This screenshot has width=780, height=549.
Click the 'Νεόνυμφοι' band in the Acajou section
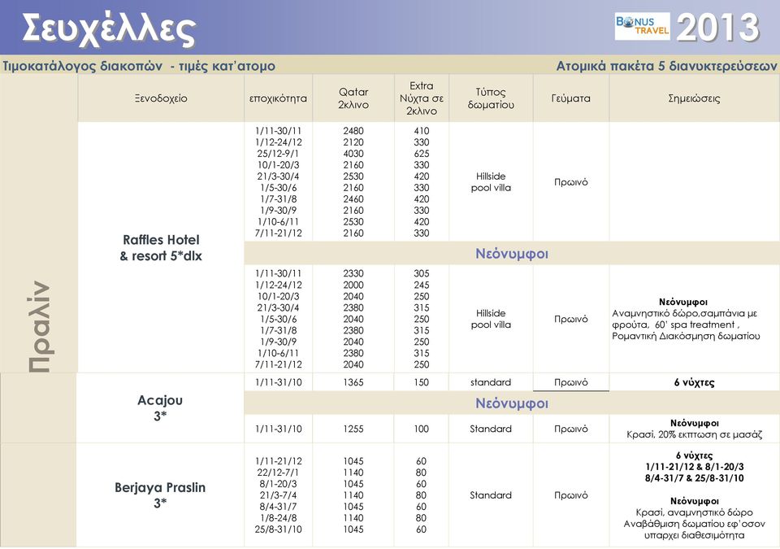pos(511,403)
